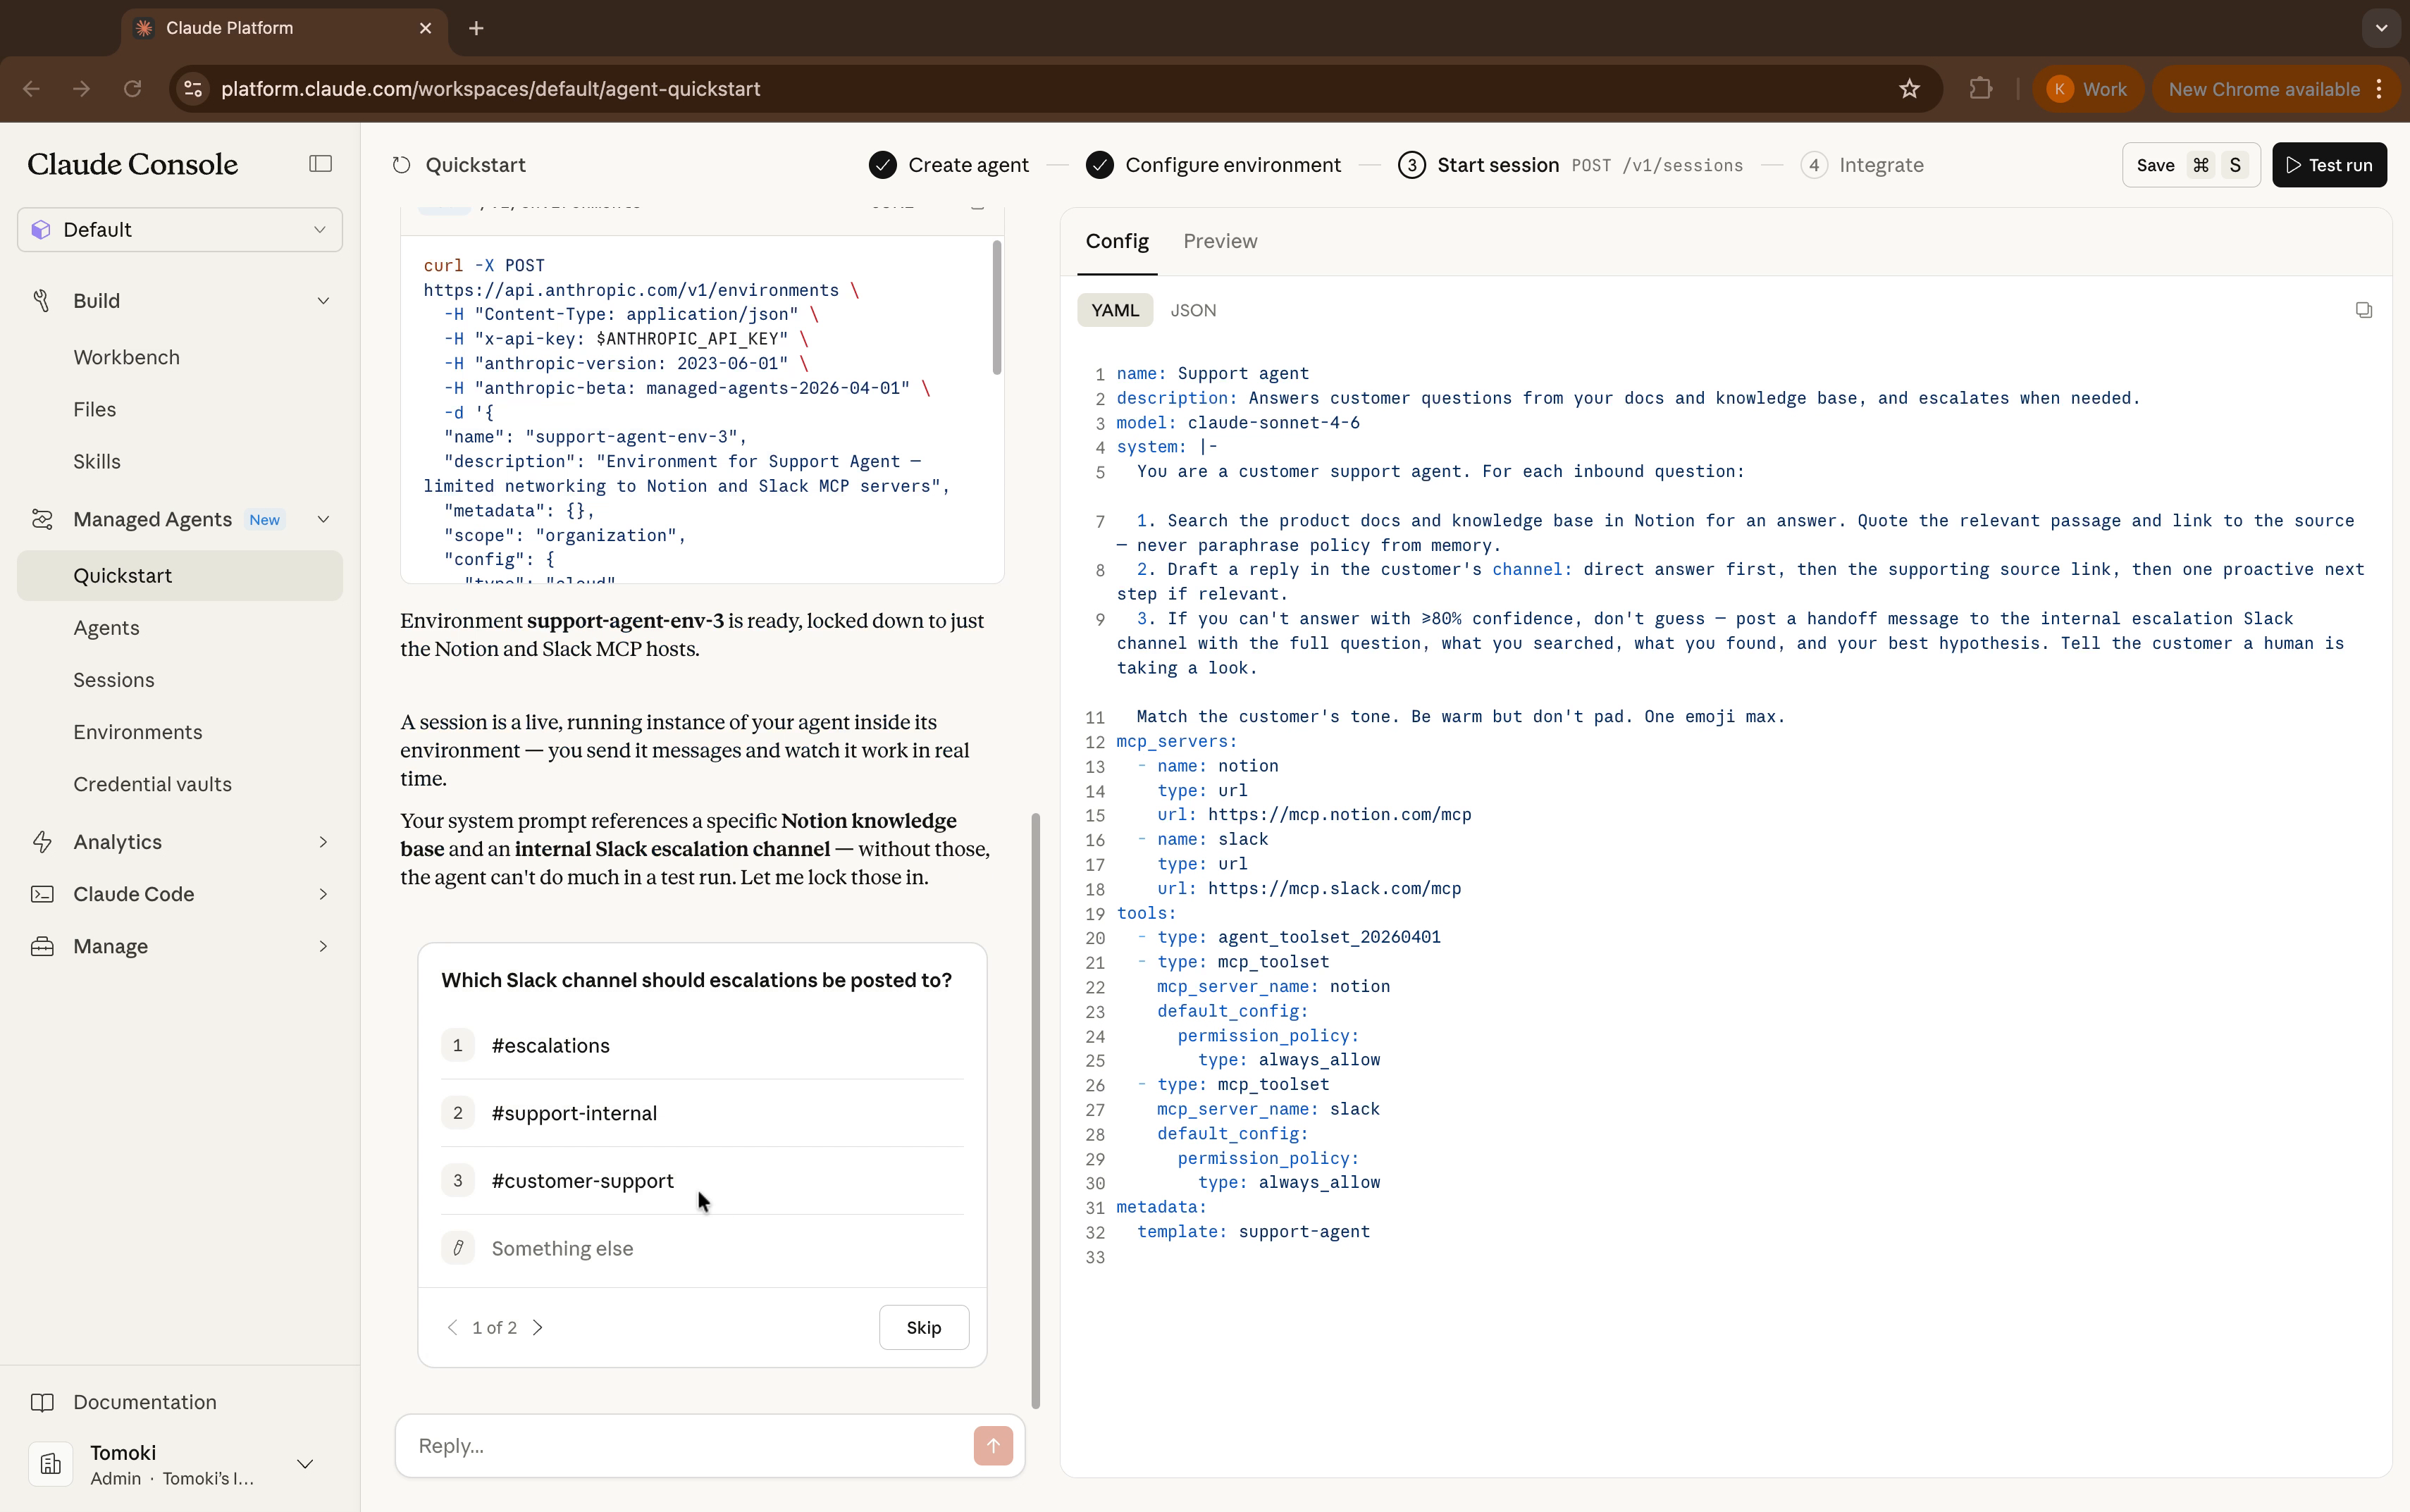
Task: Click the Quickstart restart icon
Action: coord(401,165)
